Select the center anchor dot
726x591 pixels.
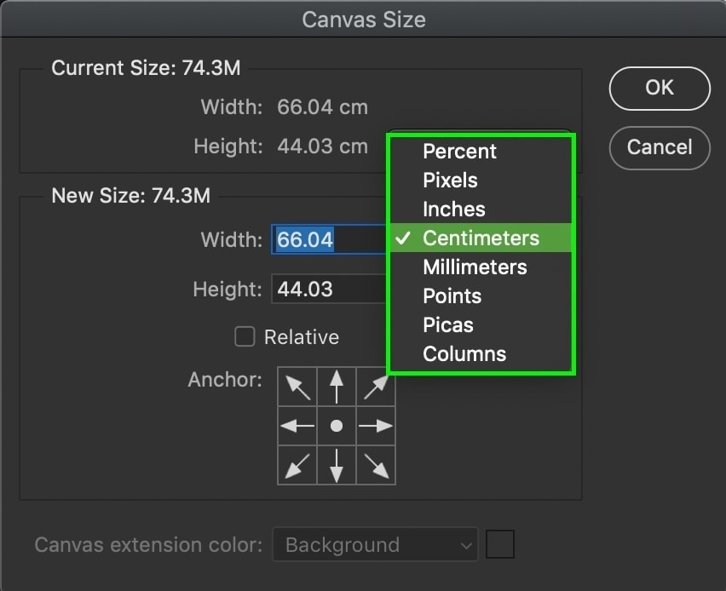pos(336,426)
